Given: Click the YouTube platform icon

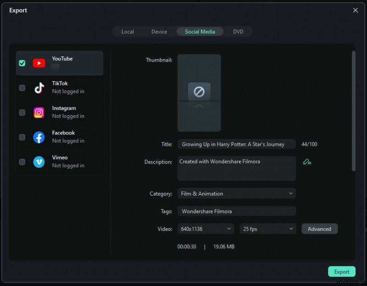Looking at the screenshot, I should 39,63.
